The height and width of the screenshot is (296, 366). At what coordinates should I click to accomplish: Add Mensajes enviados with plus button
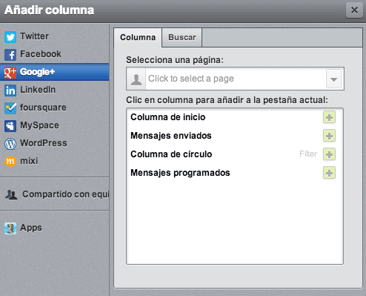(x=329, y=136)
